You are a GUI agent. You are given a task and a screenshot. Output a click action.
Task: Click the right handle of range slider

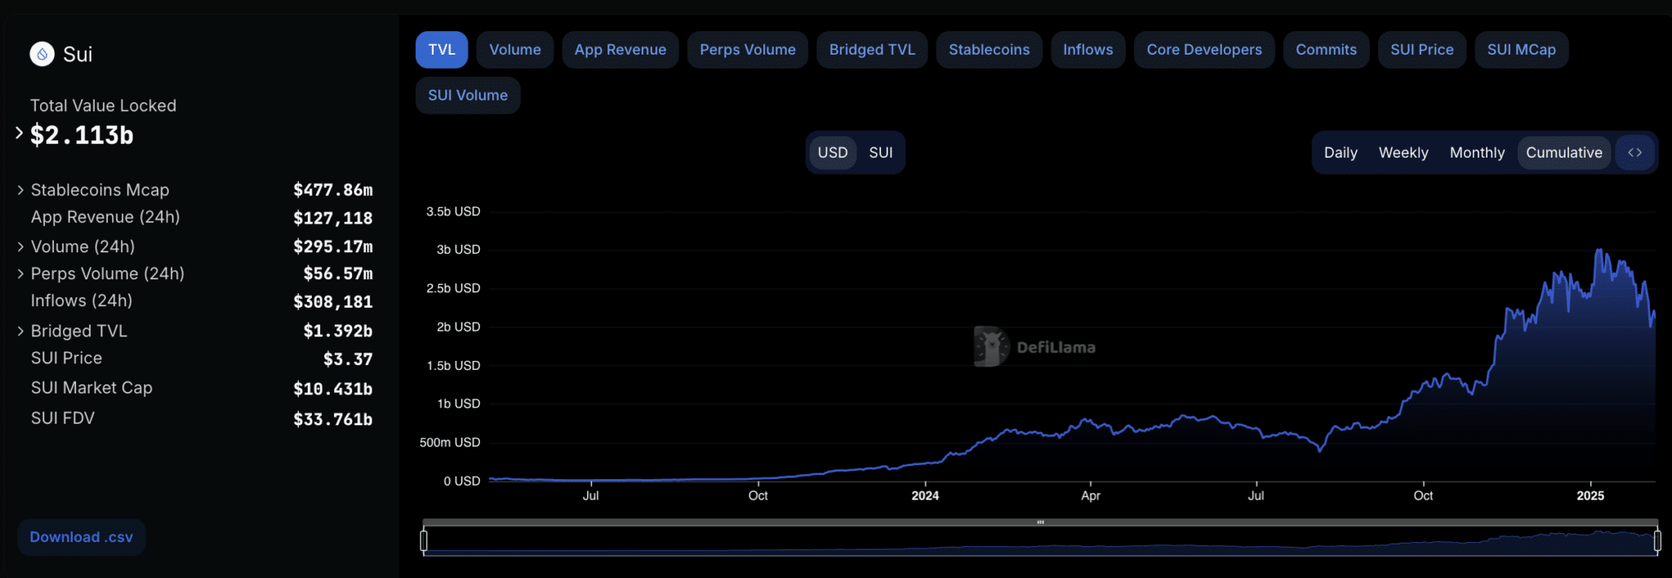pos(1656,540)
